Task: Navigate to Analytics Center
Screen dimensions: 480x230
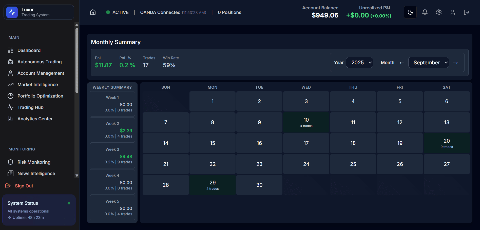Action: tap(35, 119)
